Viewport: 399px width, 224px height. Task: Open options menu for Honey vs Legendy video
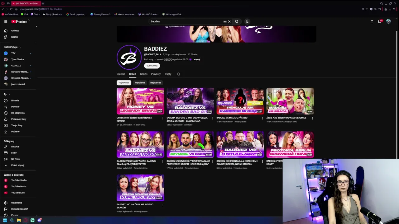[x=163, y=118]
